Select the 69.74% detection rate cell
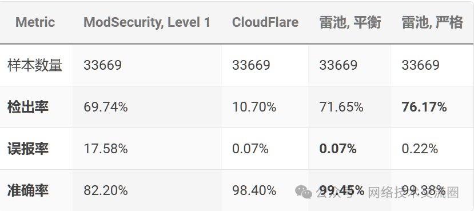This screenshot has width=474, height=211. click(x=106, y=107)
